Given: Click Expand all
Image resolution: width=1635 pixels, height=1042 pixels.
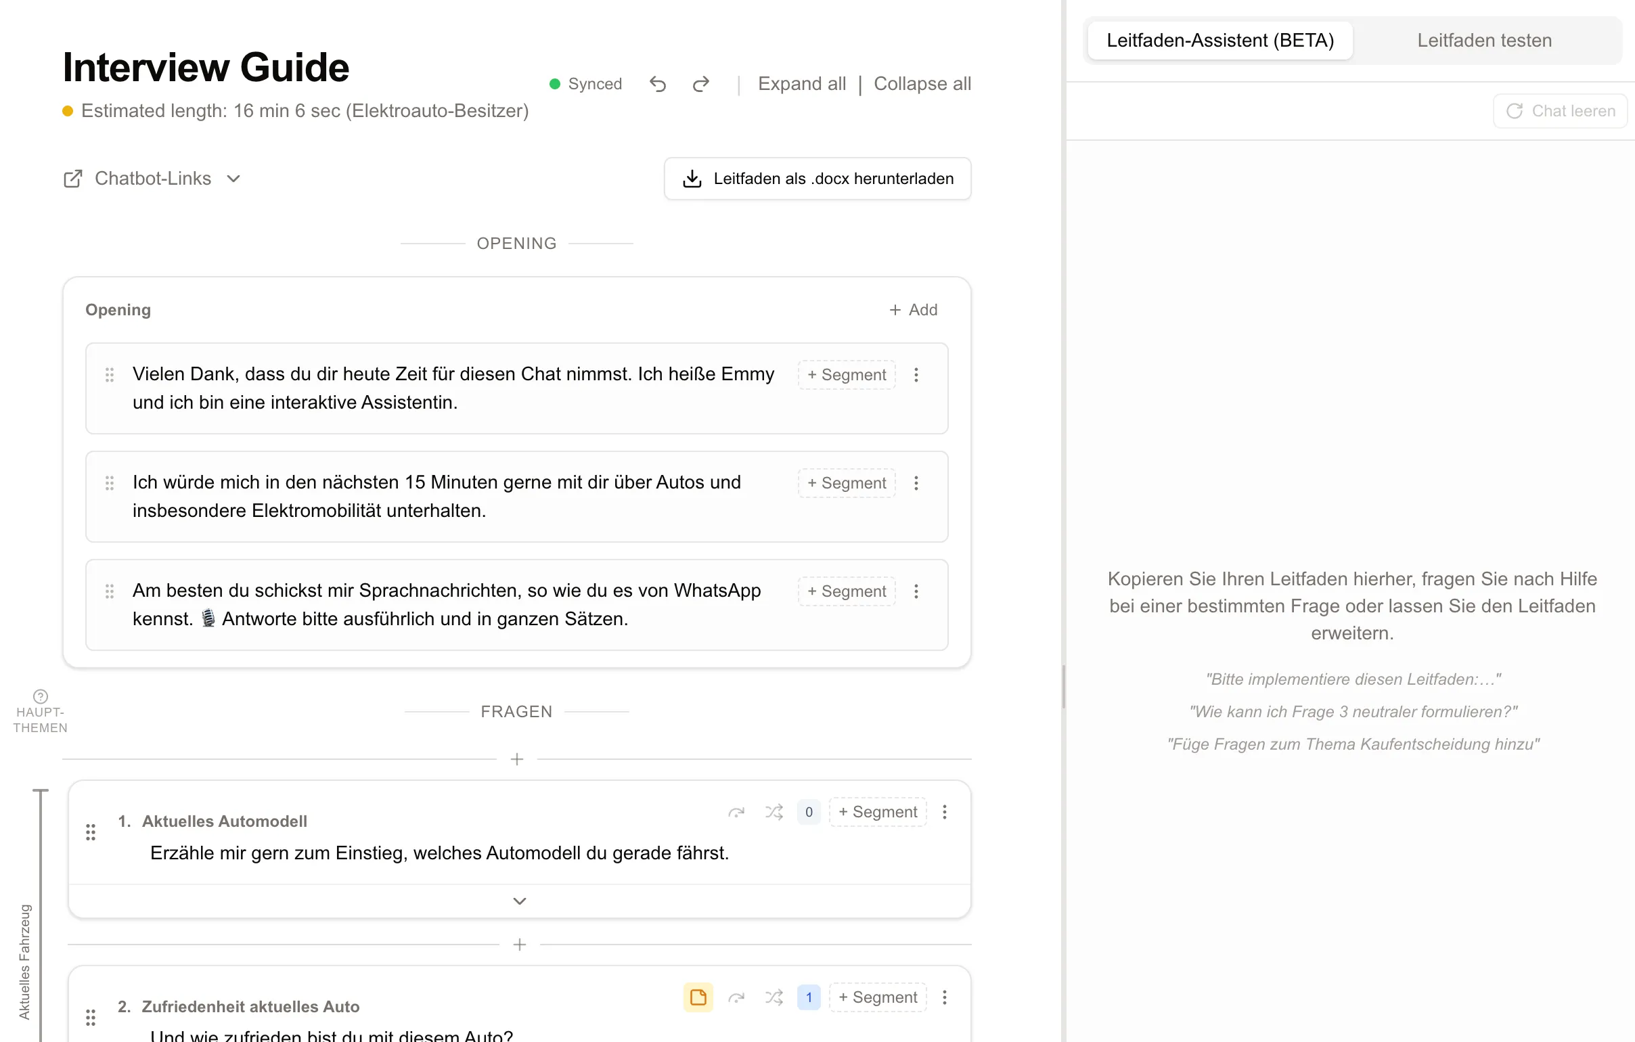Looking at the screenshot, I should (x=801, y=83).
